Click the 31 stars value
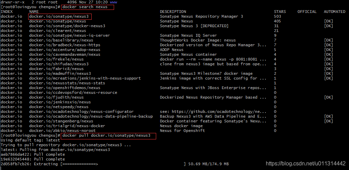The image size is (349, 170). 276,26
